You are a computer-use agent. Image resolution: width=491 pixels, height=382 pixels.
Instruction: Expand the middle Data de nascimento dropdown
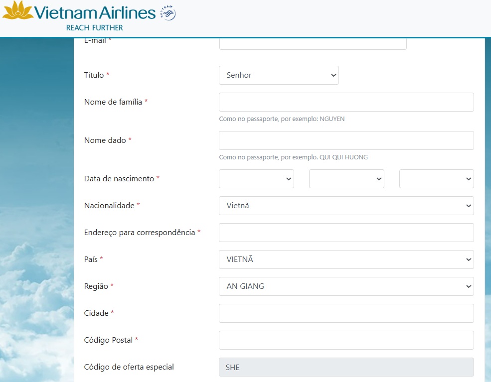coord(346,179)
